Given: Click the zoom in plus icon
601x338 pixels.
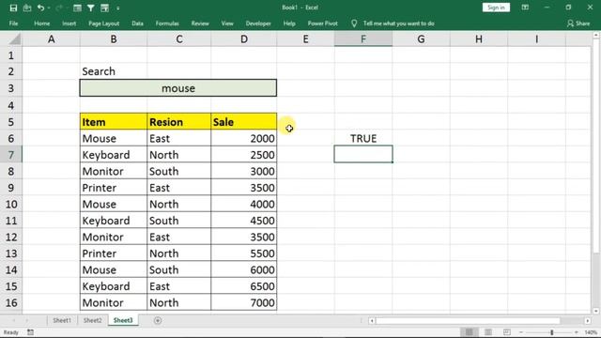Looking at the screenshot, I should [576, 332].
